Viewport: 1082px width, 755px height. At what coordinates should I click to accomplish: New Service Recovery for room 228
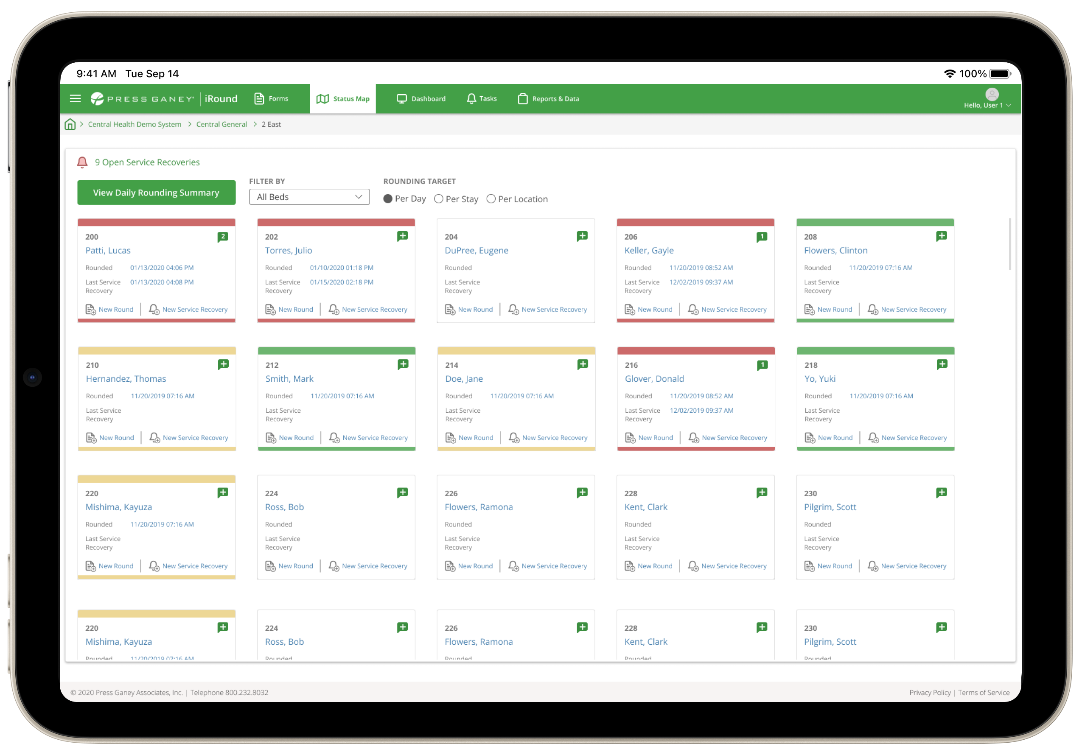pyautogui.click(x=727, y=566)
